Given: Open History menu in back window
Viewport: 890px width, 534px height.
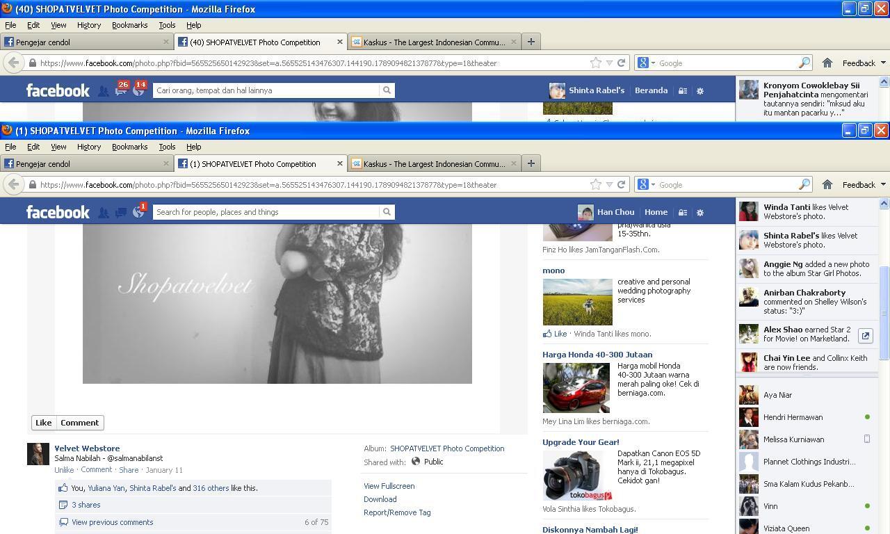Looking at the screenshot, I should 89,25.
